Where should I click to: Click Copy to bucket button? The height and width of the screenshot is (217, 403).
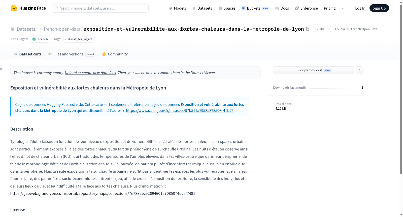click(313, 70)
